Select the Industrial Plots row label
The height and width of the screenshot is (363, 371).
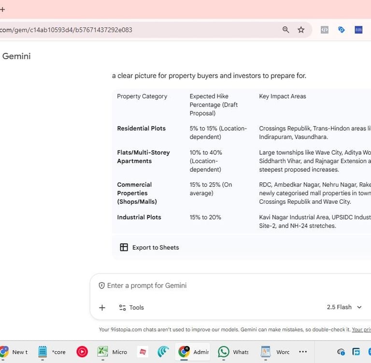(139, 217)
